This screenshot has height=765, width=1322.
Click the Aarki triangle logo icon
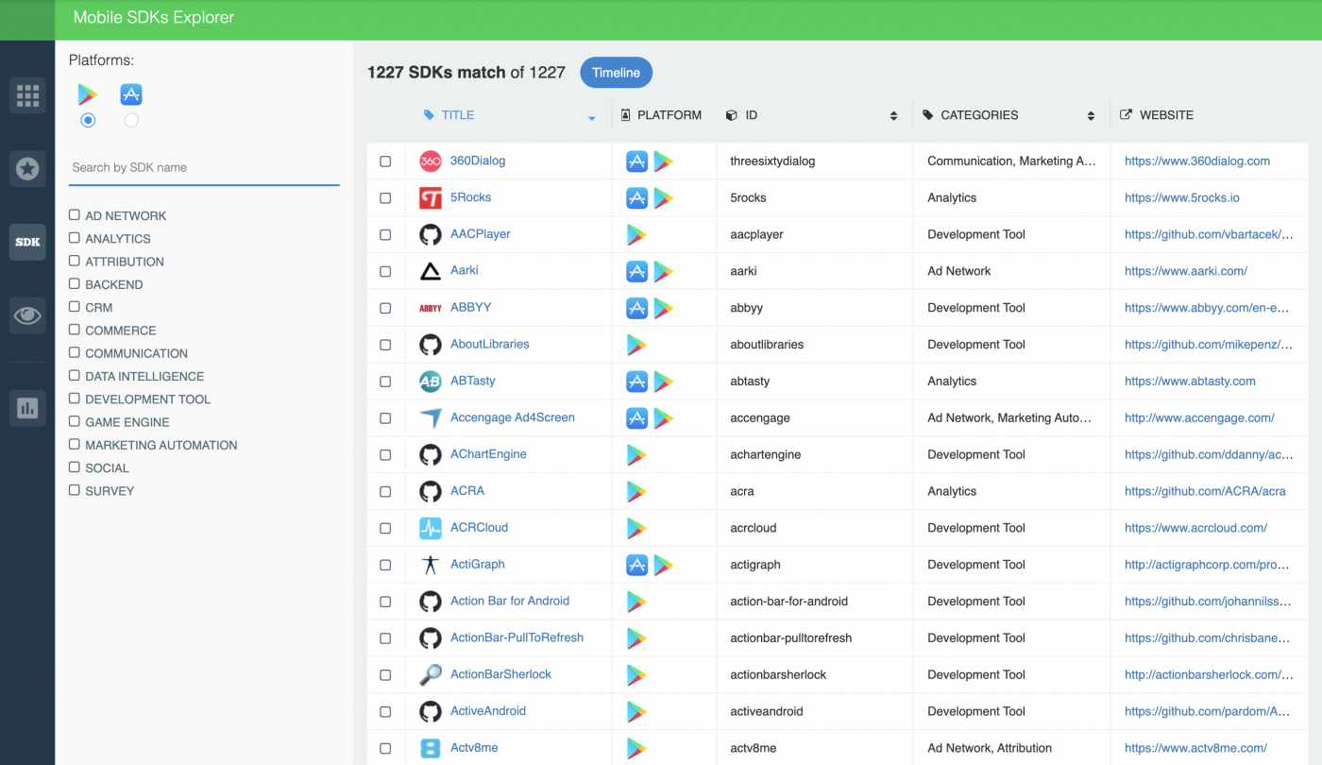coord(431,271)
